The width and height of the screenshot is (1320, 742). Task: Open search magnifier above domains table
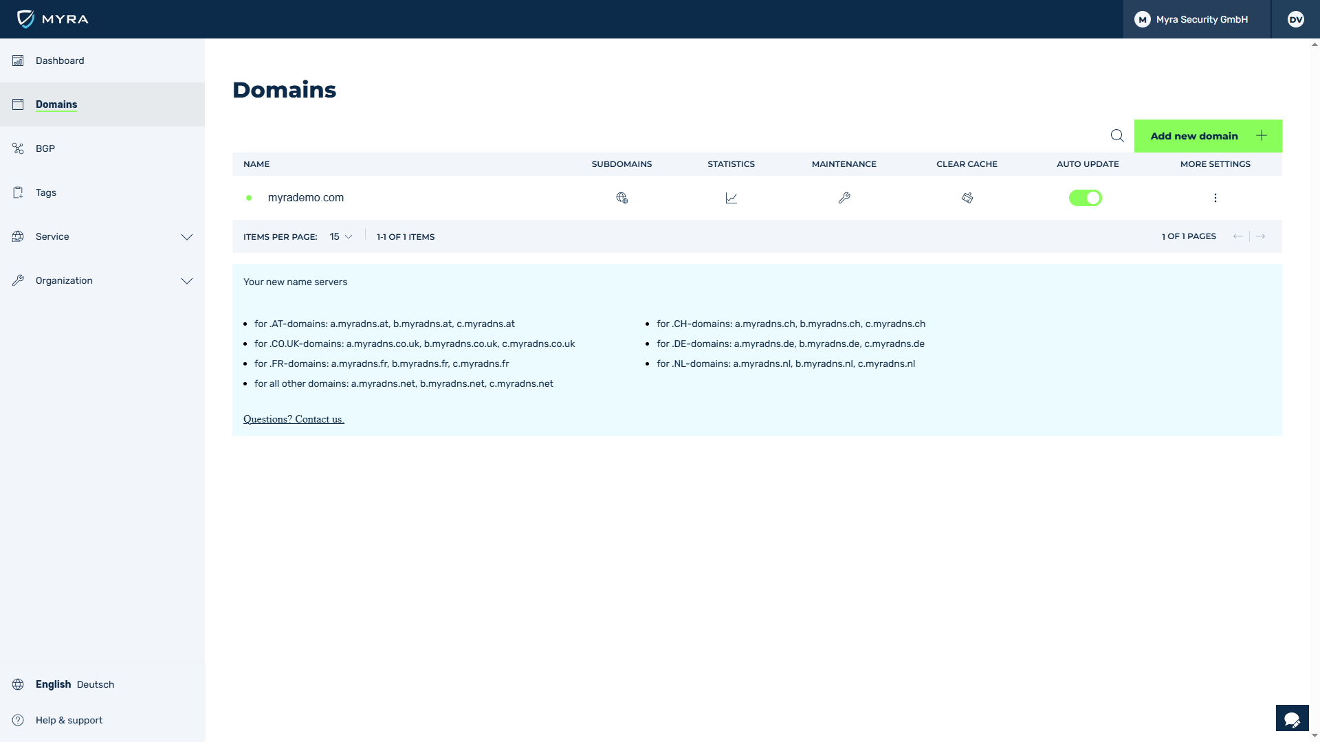tap(1117, 136)
